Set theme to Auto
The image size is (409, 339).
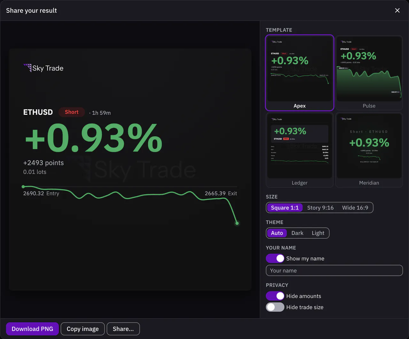277,233
